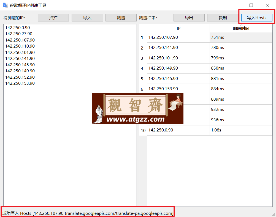Select result cell 142.250.107.90 in row 1
Image resolution: width=276 pixels, height=217 pixels.
[x=178, y=37]
